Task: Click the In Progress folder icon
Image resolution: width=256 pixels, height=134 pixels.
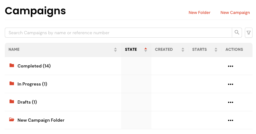Action: (12, 83)
